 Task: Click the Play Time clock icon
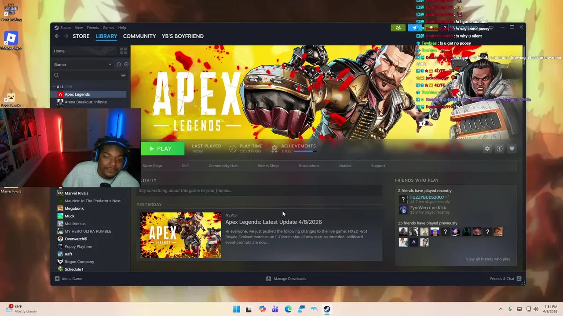[x=233, y=149]
